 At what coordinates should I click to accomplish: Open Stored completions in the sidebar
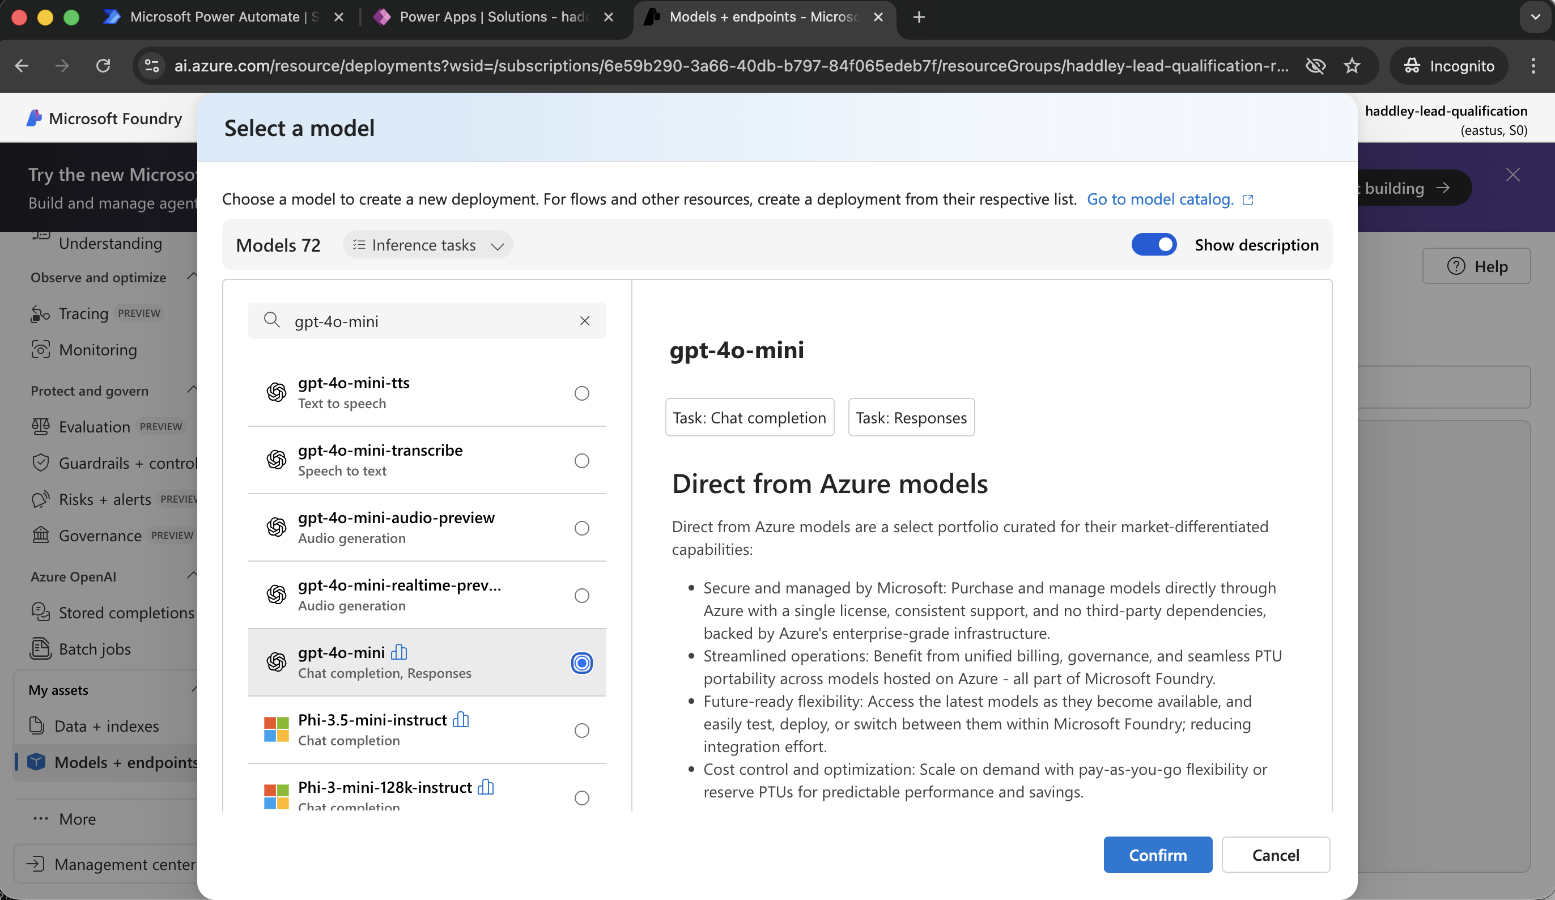(x=113, y=613)
